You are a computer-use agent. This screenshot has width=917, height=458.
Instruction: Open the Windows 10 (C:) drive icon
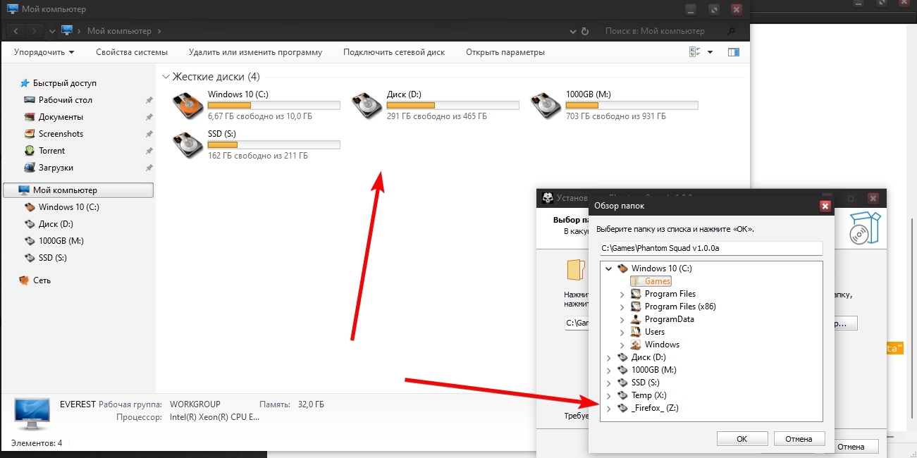coord(187,105)
